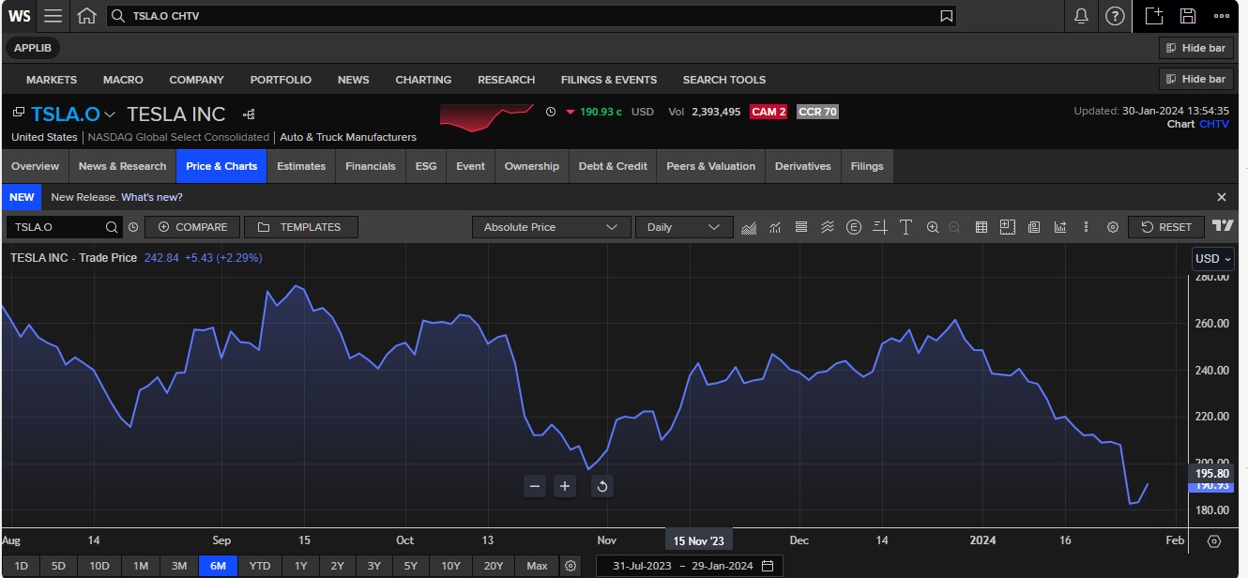Open the data table grid icon
The width and height of the screenshot is (1248, 578).
[982, 227]
